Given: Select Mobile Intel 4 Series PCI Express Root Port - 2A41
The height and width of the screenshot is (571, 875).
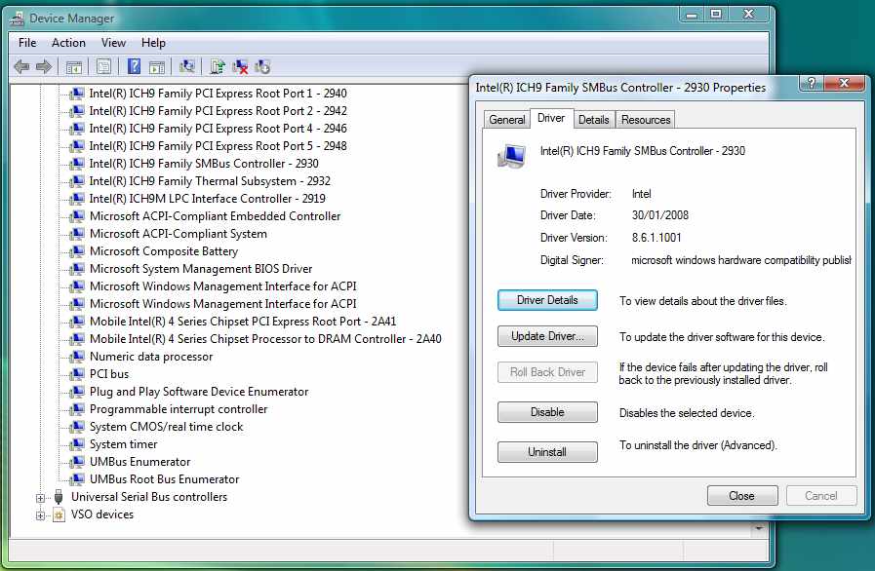Looking at the screenshot, I should (243, 322).
